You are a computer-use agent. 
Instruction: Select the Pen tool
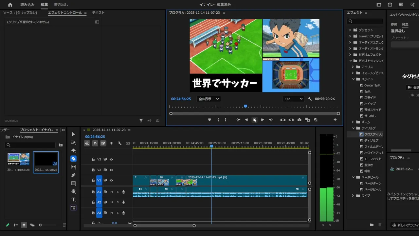tap(73, 175)
